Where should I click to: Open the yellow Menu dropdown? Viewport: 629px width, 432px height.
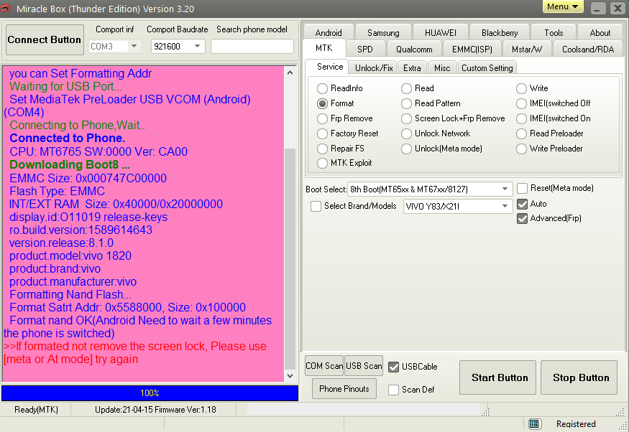563,6
